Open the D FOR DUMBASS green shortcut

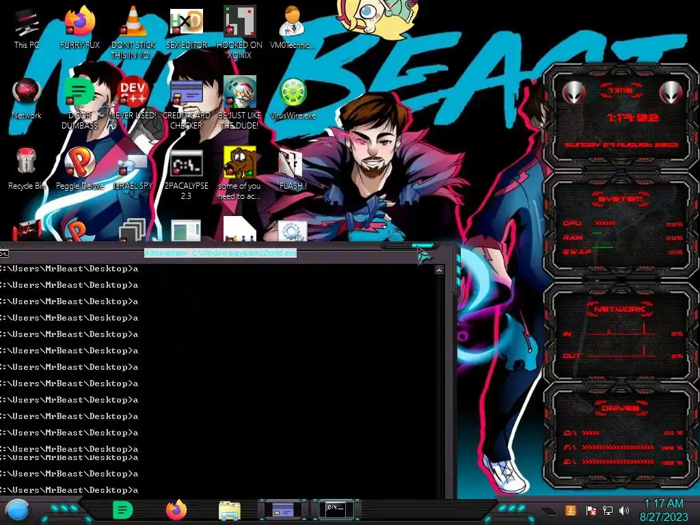(79, 103)
